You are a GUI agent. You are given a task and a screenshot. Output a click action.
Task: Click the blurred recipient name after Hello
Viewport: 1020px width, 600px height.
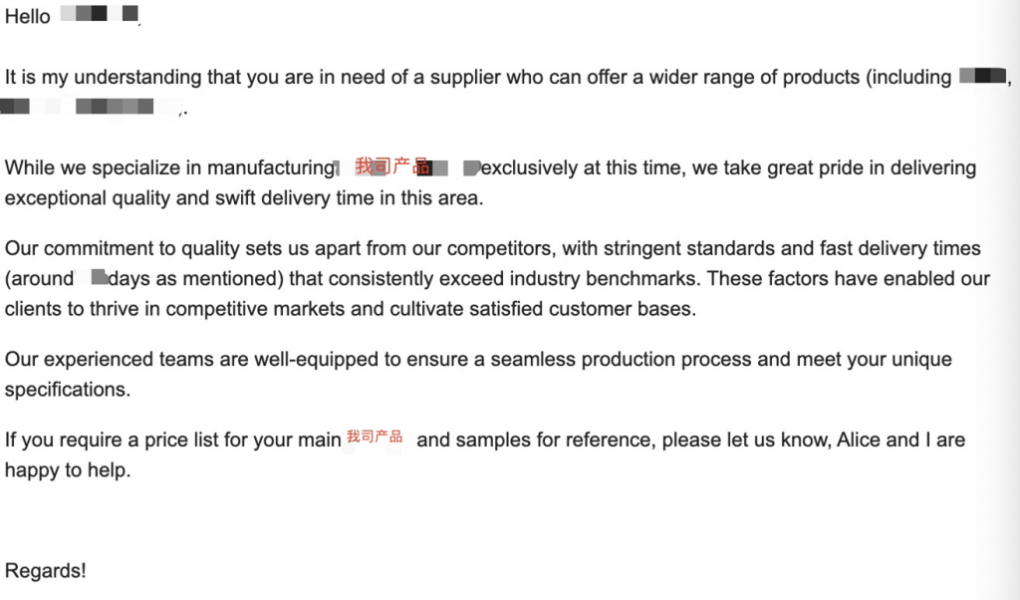click(x=100, y=14)
